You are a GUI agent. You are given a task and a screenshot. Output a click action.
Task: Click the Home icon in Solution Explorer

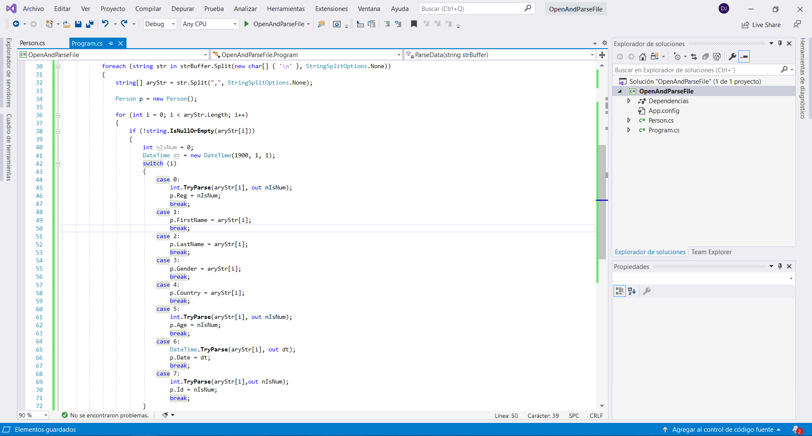click(x=642, y=57)
